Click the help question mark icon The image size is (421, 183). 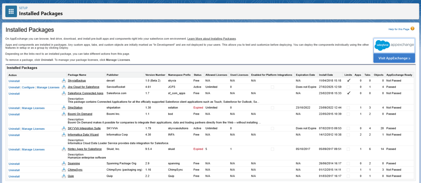[412, 29]
